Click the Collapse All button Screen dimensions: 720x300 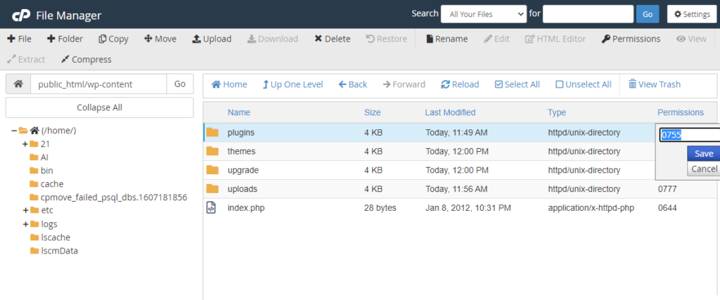(99, 107)
